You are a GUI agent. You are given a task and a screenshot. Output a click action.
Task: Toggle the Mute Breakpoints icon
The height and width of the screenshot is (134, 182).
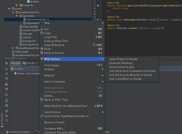click(7, 89)
